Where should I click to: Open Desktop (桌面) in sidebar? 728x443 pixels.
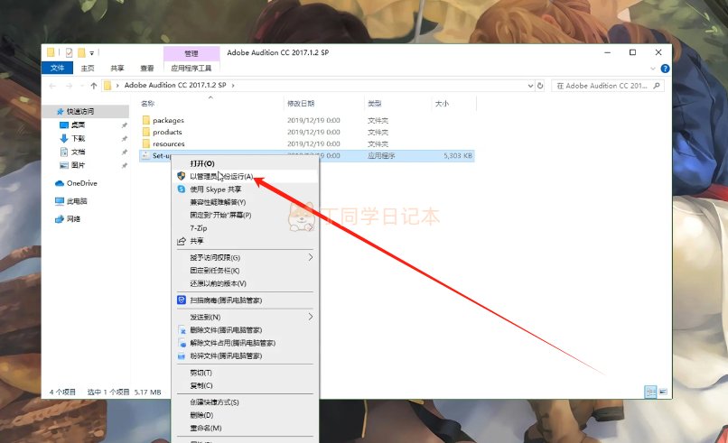click(x=78, y=125)
